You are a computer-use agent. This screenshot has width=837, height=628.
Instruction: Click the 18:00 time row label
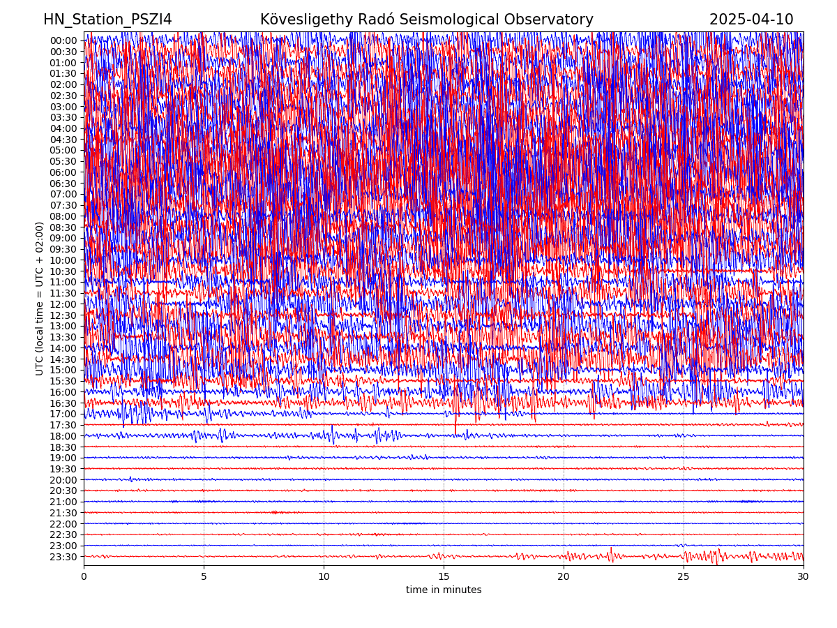pyautogui.click(x=63, y=436)
